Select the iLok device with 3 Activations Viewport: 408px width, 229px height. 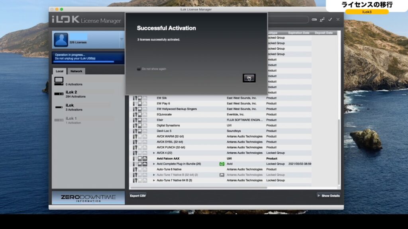pos(88,107)
